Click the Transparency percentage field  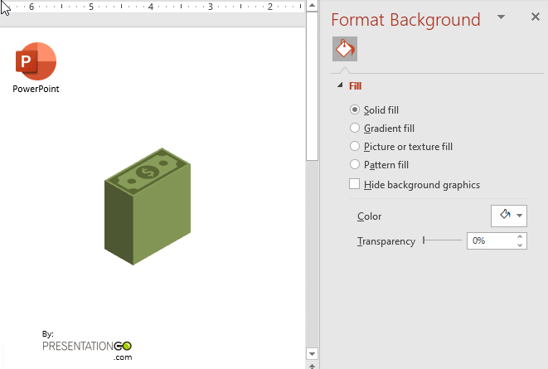coord(491,240)
